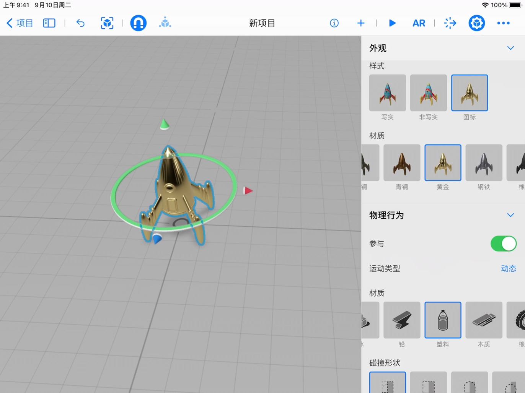Toggle the magnet snapping tool
Screen dimensions: 525x393
coord(138,23)
